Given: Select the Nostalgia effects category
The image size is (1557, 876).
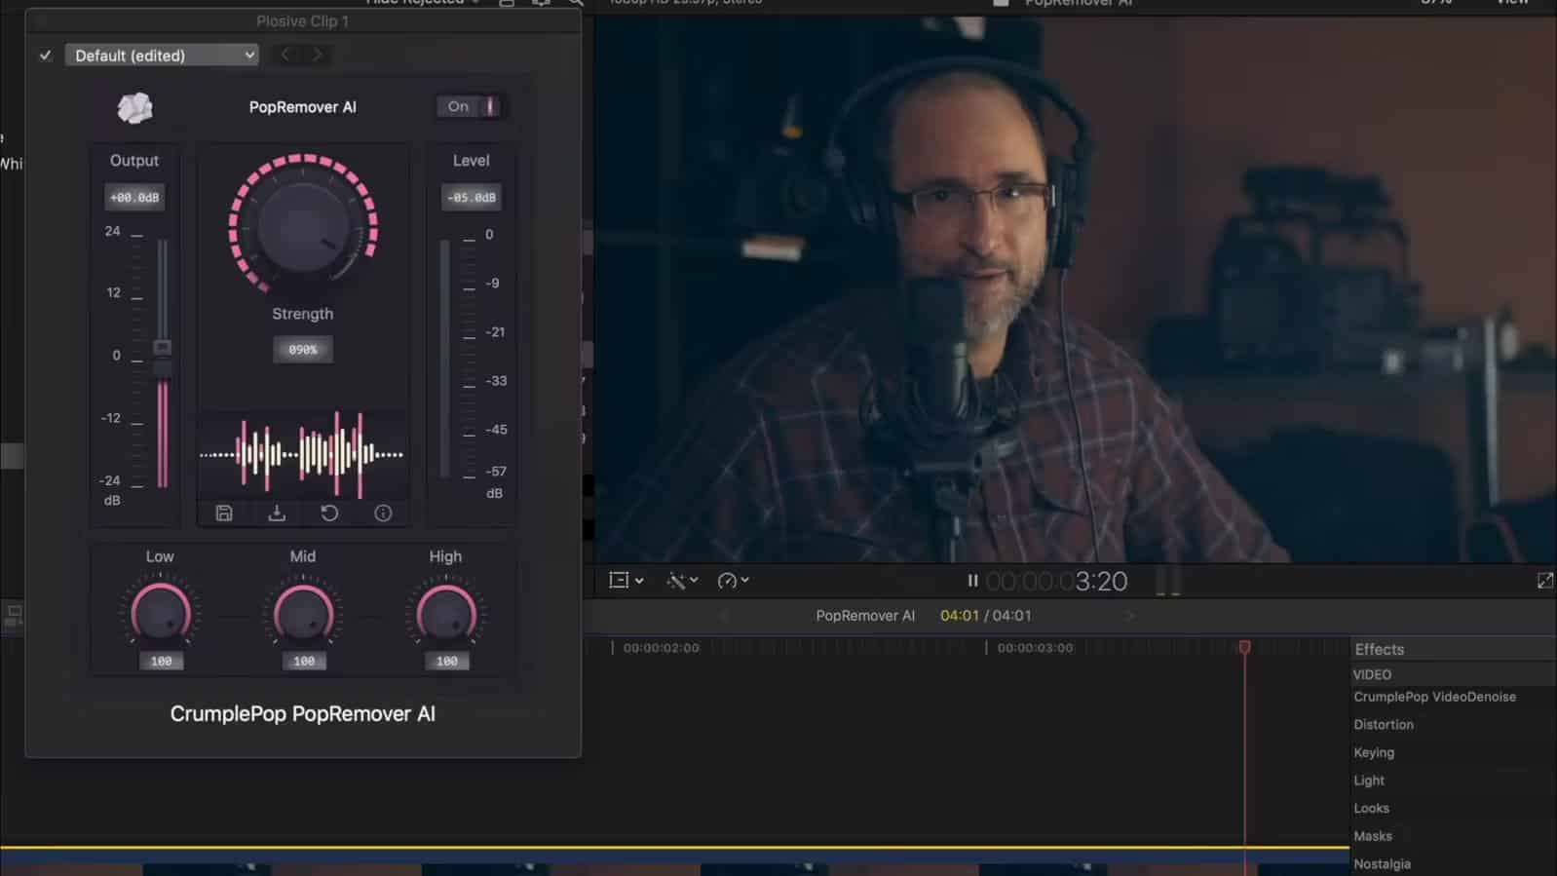Looking at the screenshot, I should [x=1382, y=864].
